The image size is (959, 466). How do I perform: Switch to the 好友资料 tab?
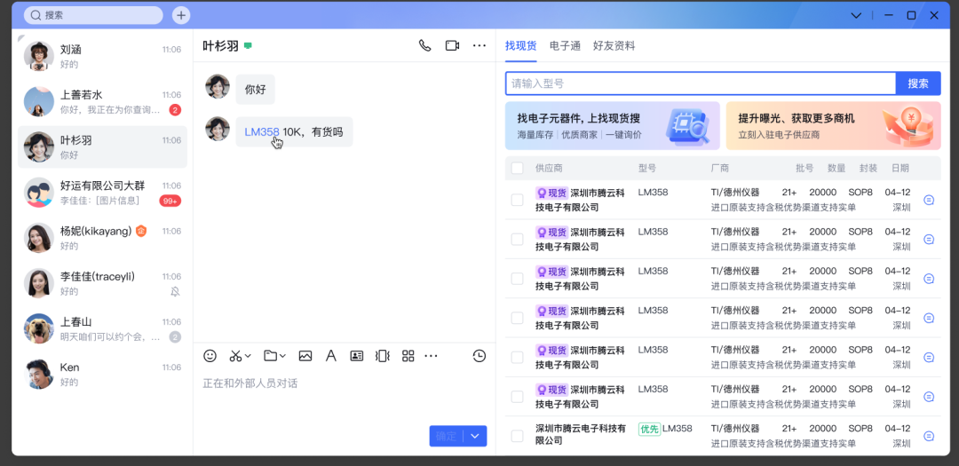(x=614, y=46)
